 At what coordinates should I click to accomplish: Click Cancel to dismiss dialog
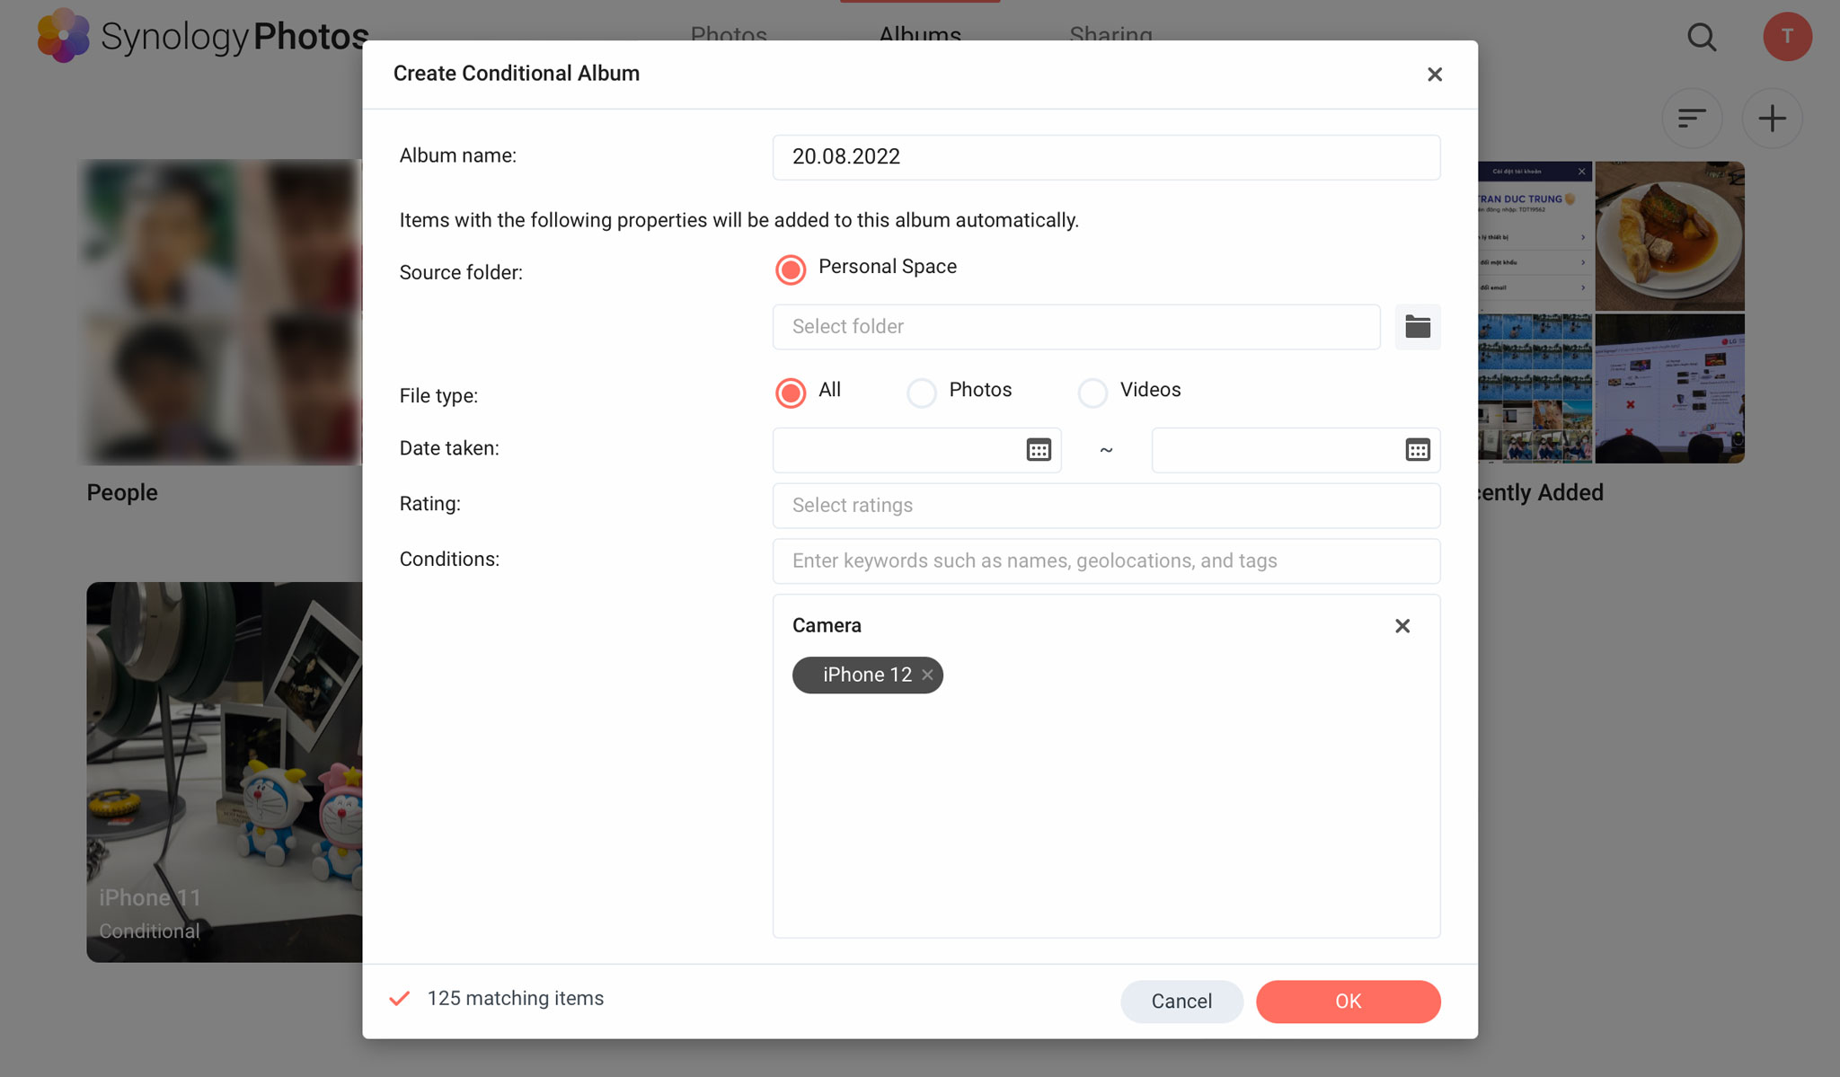tap(1181, 1000)
